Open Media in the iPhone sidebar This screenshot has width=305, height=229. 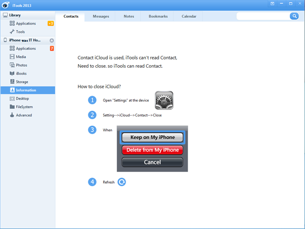(21, 57)
